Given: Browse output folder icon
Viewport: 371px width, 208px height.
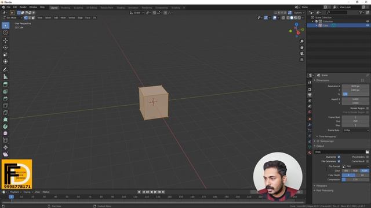Looking at the screenshot, I should pos(367,152).
